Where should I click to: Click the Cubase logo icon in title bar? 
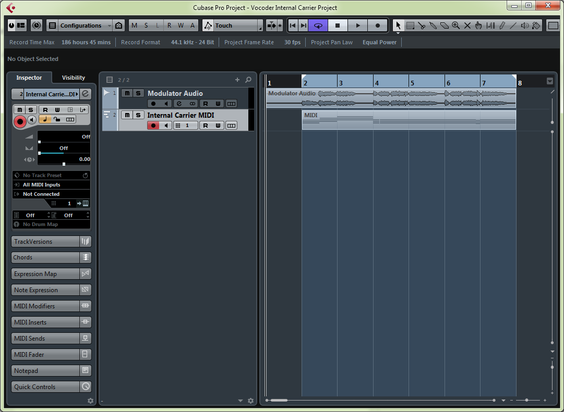pyautogui.click(x=11, y=7)
